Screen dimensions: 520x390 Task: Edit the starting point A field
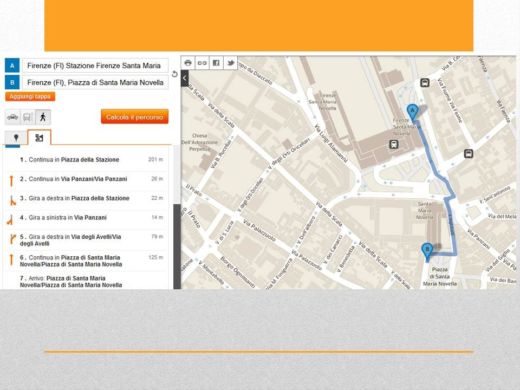tap(95, 66)
